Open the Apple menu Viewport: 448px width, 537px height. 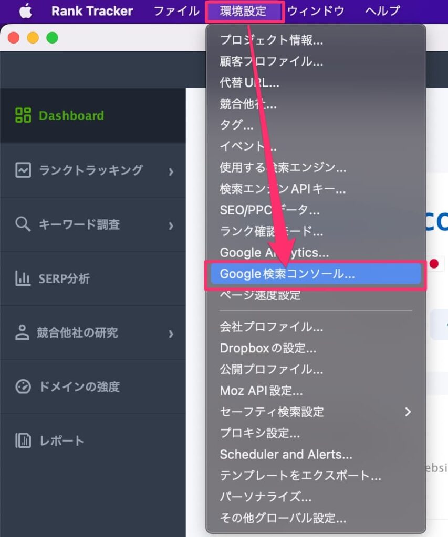(25, 11)
